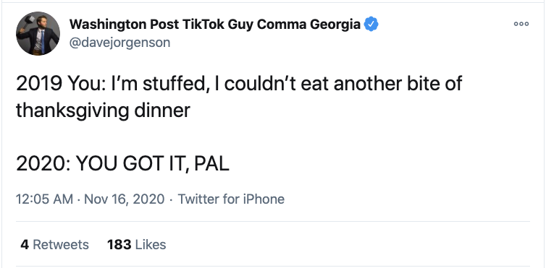Click the retweet count number 4
This screenshot has width=546, height=268.
coord(25,245)
